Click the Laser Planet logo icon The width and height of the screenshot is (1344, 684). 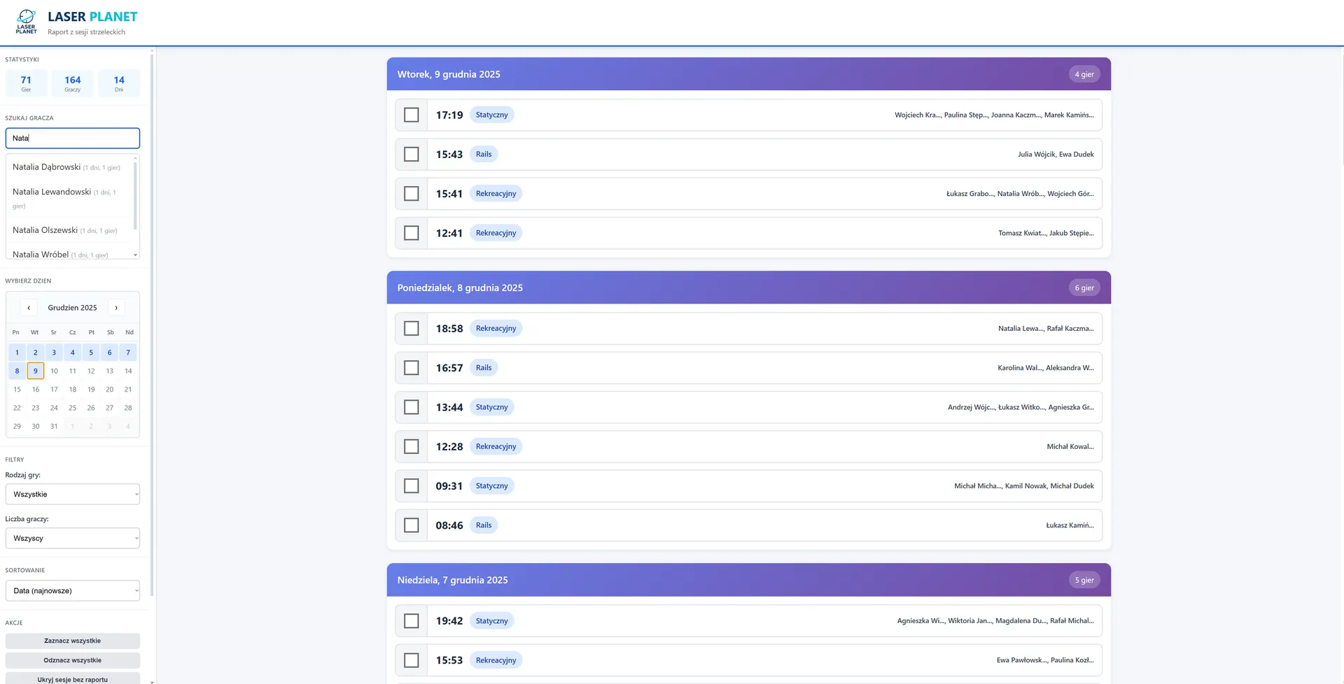(x=26, y=22)
